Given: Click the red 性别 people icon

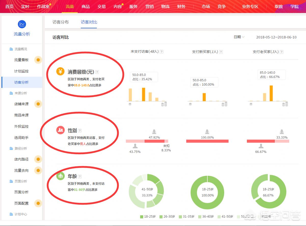Looking at the screenshot, I should pos(60,130).
